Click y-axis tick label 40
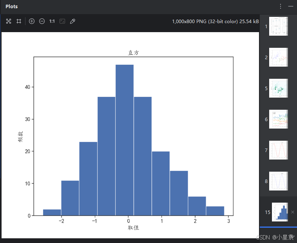The image size is (297, 243). tap(27, 87)
